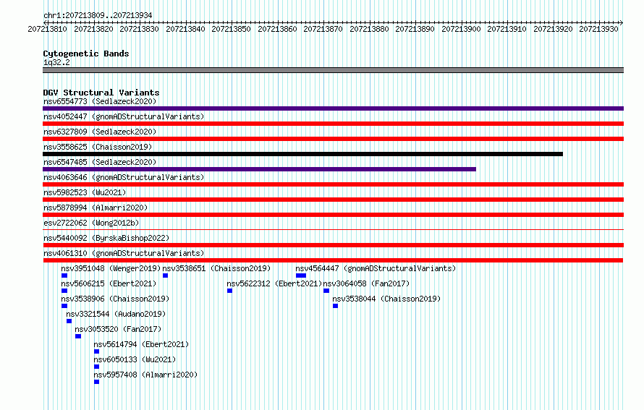This screenshot has height=410, width=644.
Task: Click the 1q32.2 band label
Action: coord(56,62)
